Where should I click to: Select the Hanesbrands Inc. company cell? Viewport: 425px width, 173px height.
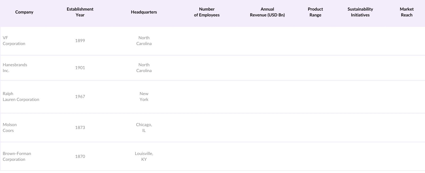point(15,68)
